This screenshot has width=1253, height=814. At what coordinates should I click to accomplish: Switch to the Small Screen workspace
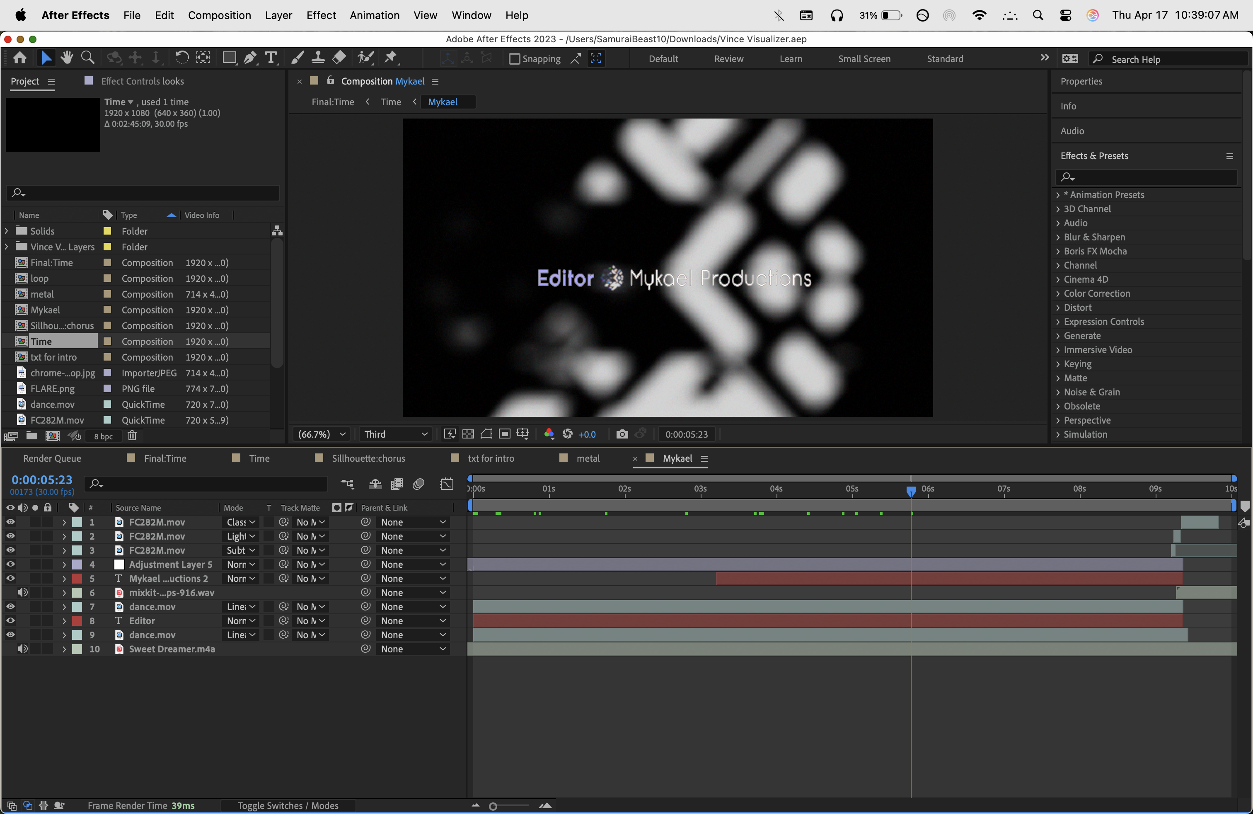[864, 59]
